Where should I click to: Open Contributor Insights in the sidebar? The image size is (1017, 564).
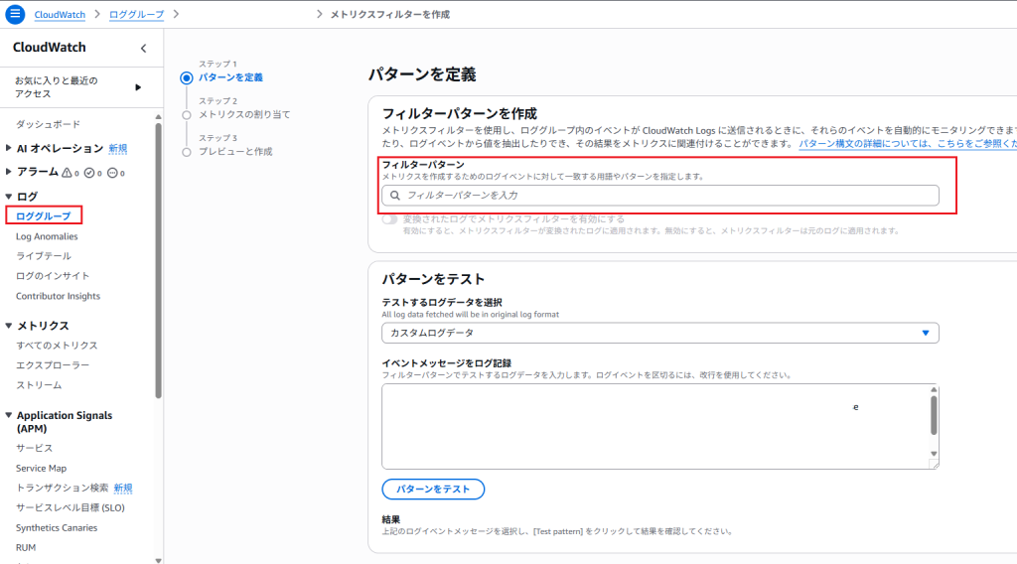(x=58, y=296)
